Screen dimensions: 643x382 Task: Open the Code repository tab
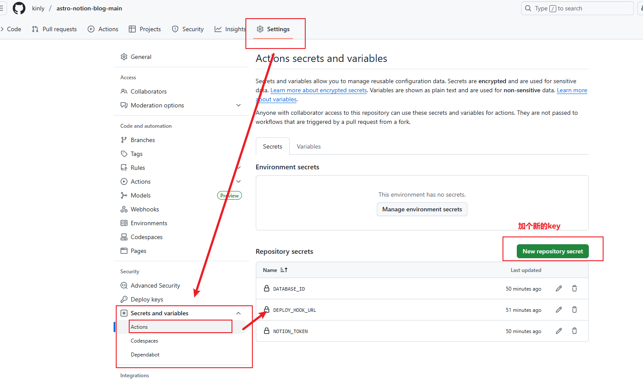tap(11, 29)
